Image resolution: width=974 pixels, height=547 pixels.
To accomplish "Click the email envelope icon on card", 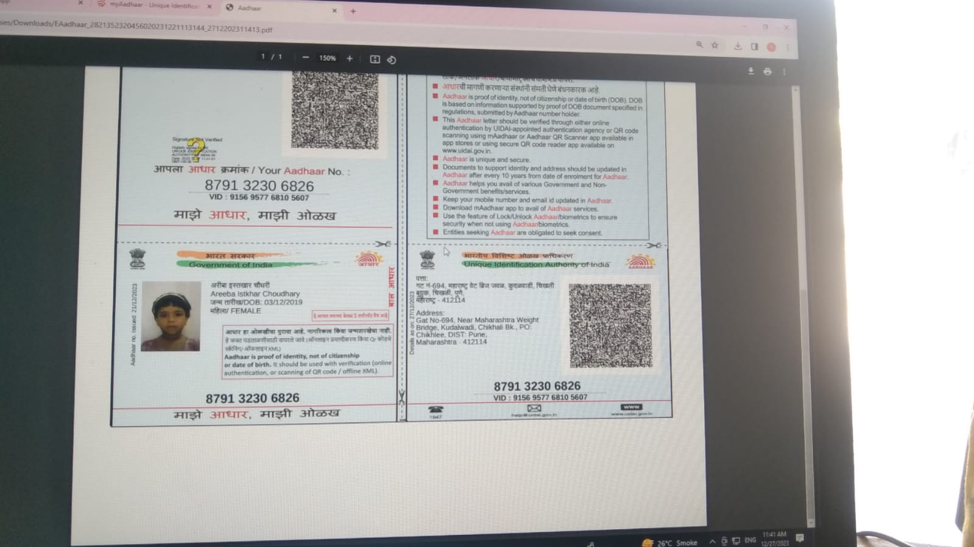I will point(534,409).
